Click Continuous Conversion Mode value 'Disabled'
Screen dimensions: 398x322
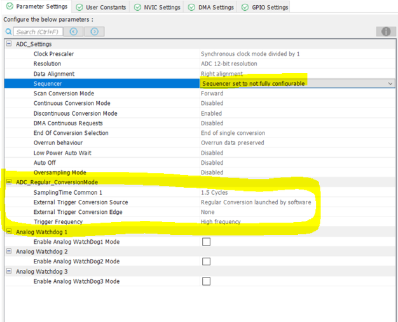pos(212,103)
